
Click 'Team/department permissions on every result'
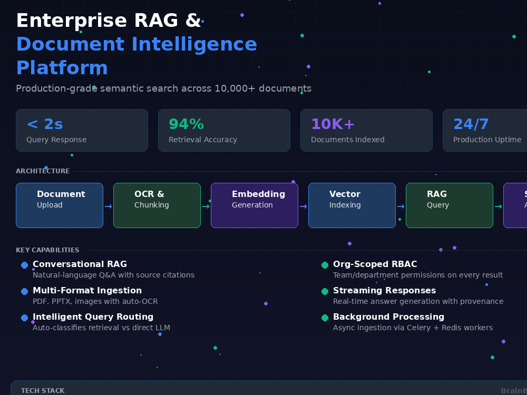[418, 275]
